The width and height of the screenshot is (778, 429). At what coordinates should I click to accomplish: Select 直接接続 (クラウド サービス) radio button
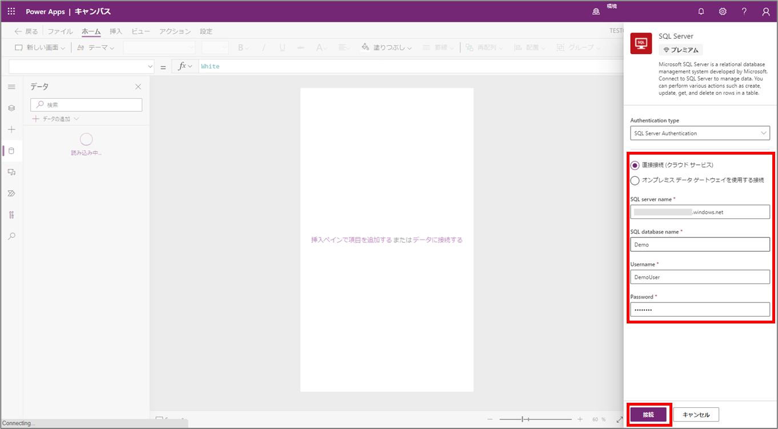pyautogui.click(x=635, y=165)
